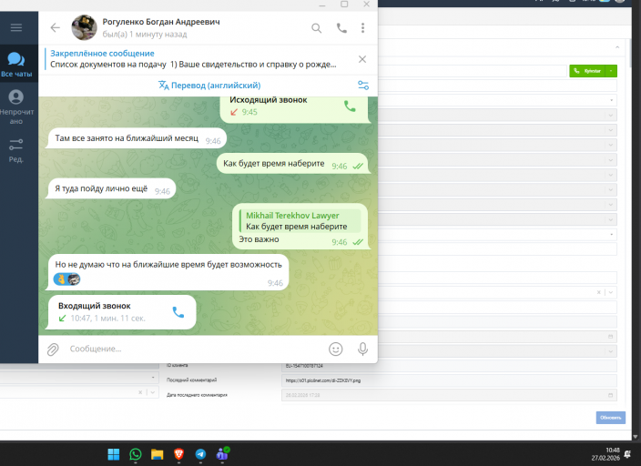Screen dimensions: 641x466
Task: Open WhatsApp from the taskbar
Action: point(136,454)
